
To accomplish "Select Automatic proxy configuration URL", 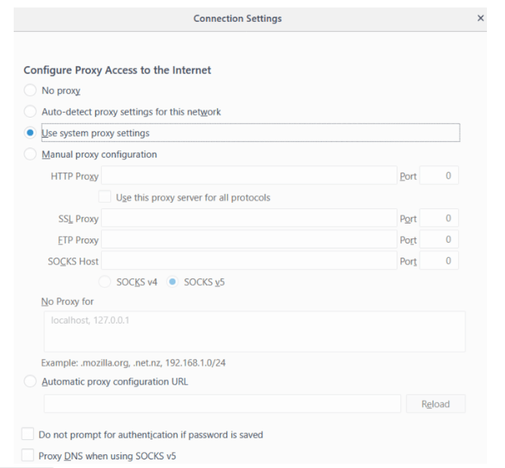I will [x=30, y=381].
